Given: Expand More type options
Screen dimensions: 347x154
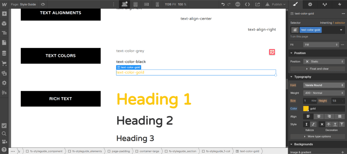Looking at the screenshot, I should tap(318, 137).
